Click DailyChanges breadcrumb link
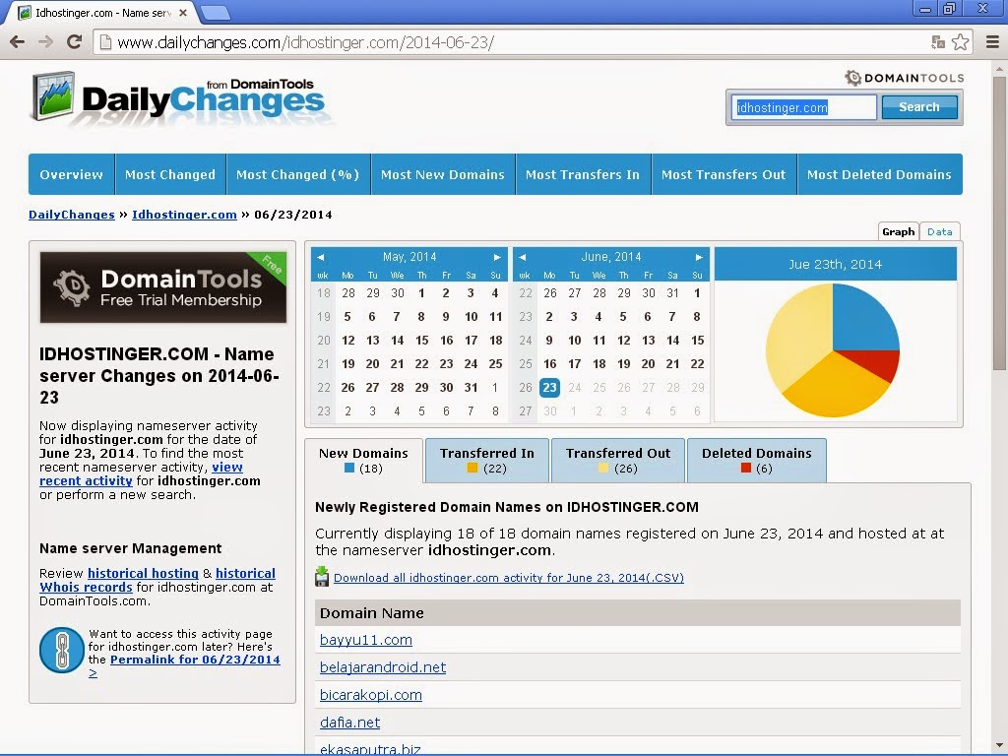The image size is (1008, 756). [71, 215]
